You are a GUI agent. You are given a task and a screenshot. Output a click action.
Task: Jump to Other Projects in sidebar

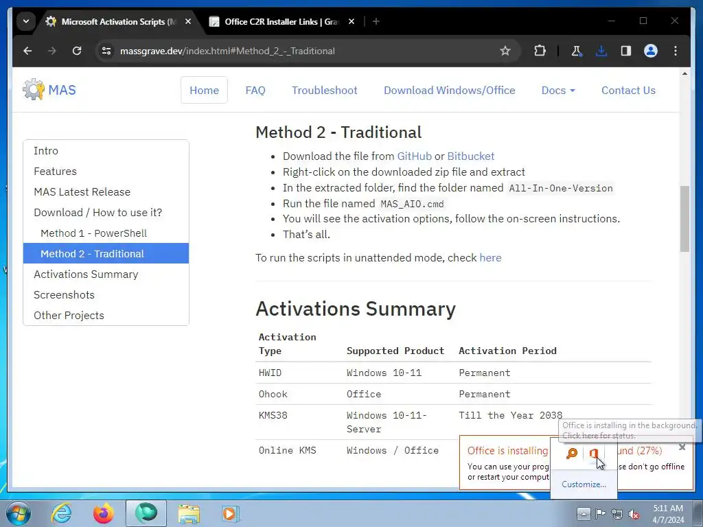click(x=106, y=316)
